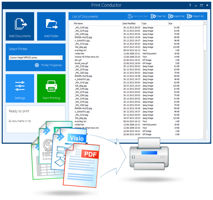This screenshot has width=213, height=200.
Task: Click the Remove item toolbar icon
Action: click(x=130, y=16)
